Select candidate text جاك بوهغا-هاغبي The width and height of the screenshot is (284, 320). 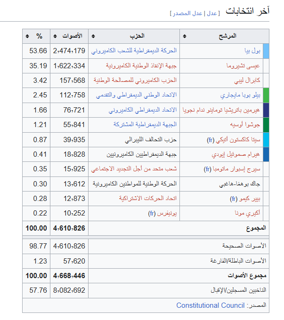click(240, 184)
